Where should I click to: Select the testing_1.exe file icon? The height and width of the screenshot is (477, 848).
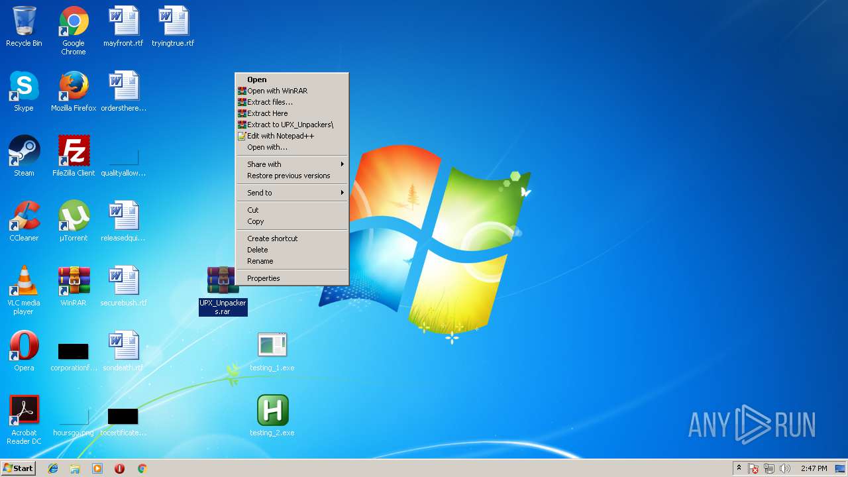pos(272,351)
